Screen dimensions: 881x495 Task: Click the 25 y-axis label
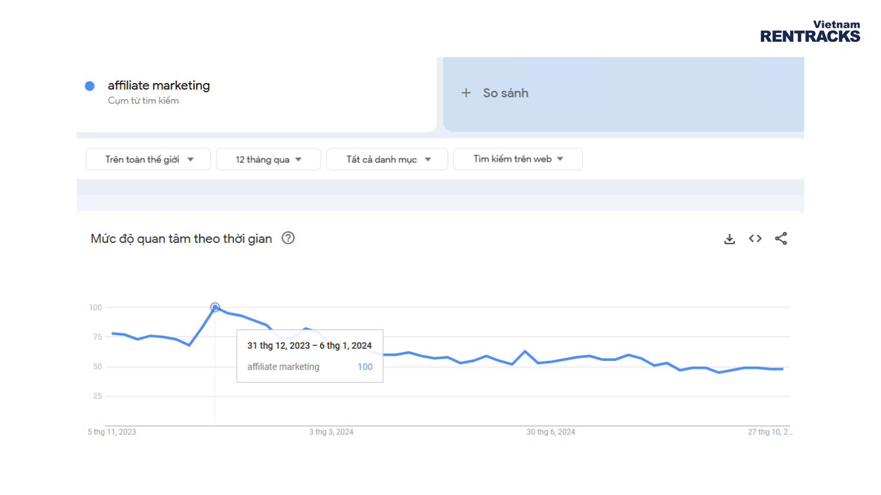[97, 396]
